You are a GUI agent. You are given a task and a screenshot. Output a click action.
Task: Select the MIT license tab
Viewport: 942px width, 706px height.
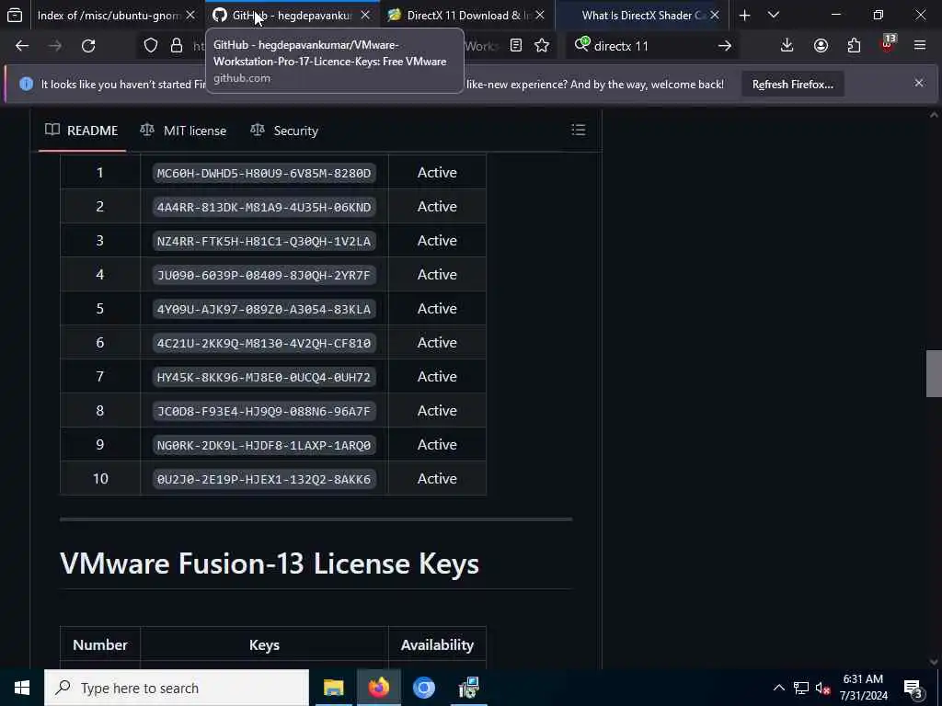point(183,131)
